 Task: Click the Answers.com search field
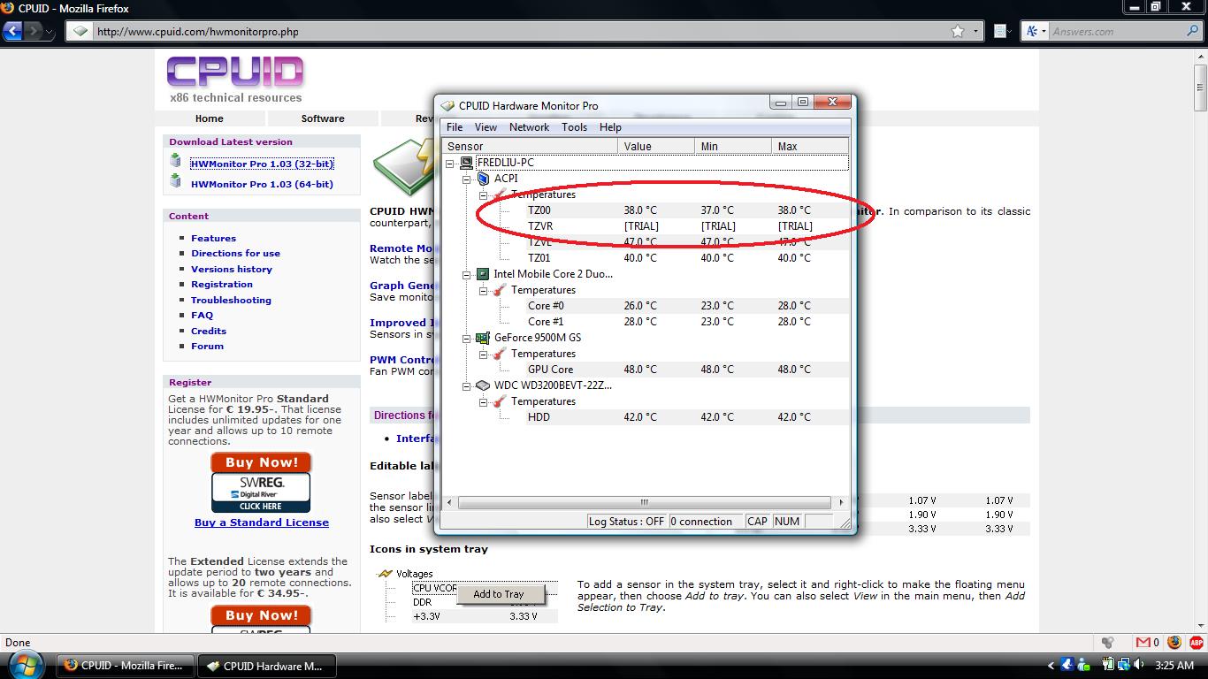point(1117,31)
